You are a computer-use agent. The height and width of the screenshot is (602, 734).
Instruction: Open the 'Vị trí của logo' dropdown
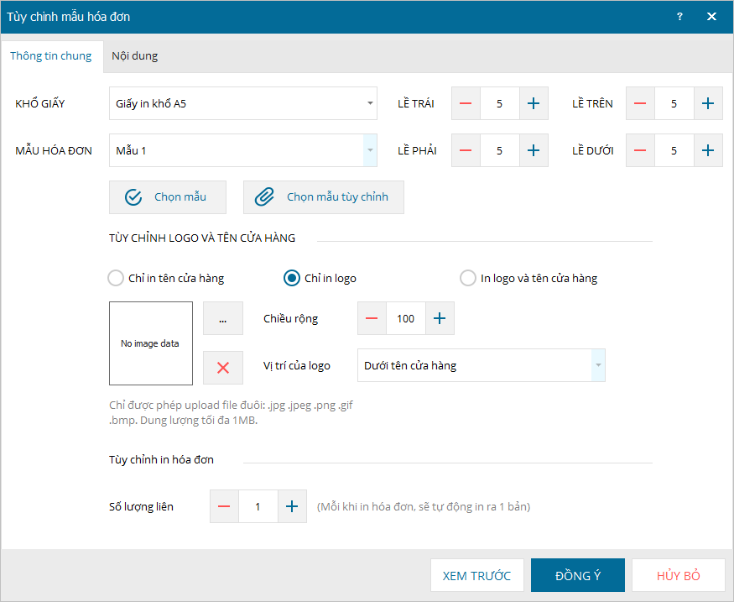[597, 365]
